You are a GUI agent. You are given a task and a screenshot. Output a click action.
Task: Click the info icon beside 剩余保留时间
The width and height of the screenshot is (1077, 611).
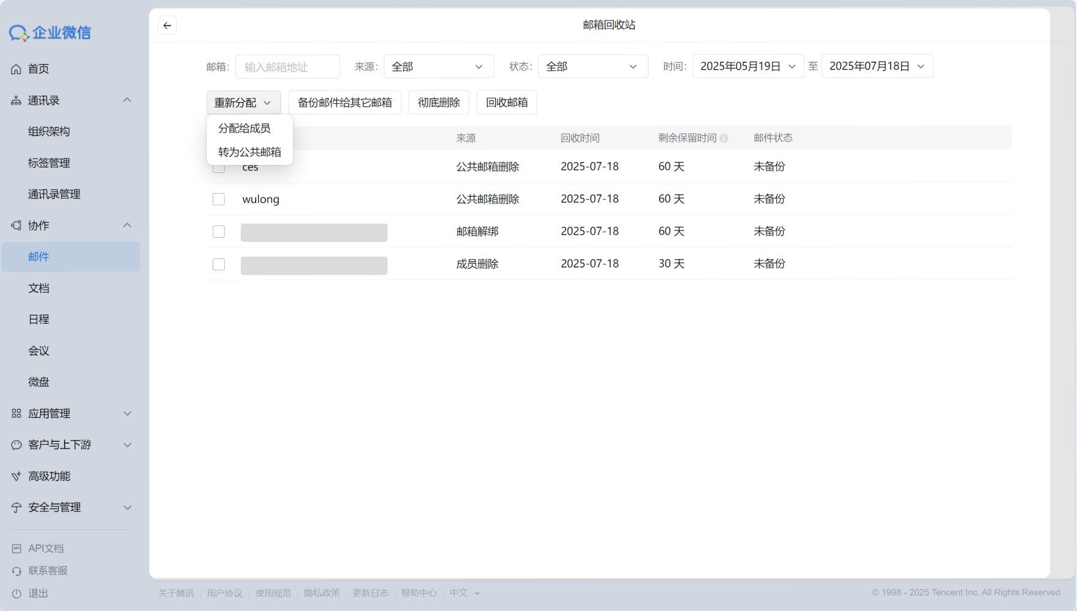click(x=724, y=138)
